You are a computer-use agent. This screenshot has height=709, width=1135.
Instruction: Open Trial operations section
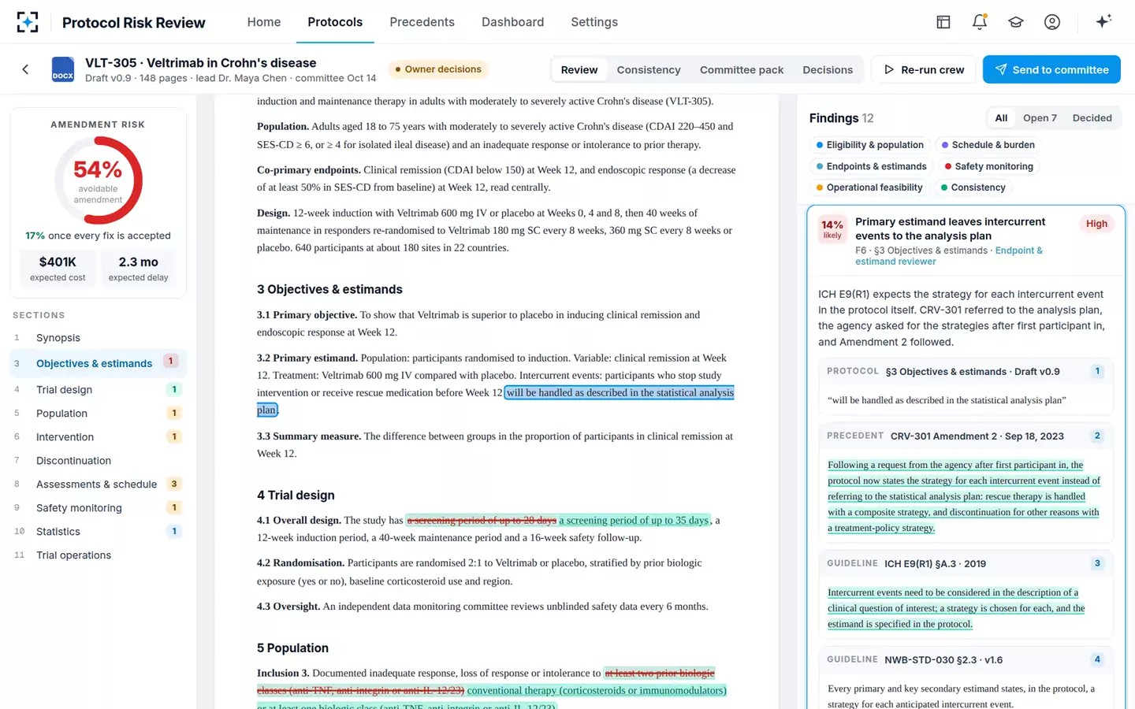tap(98, 555)
